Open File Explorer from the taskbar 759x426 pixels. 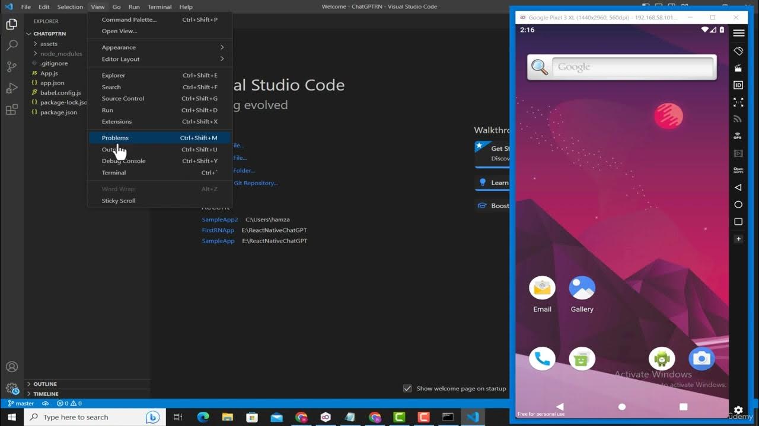coord(228,417)
